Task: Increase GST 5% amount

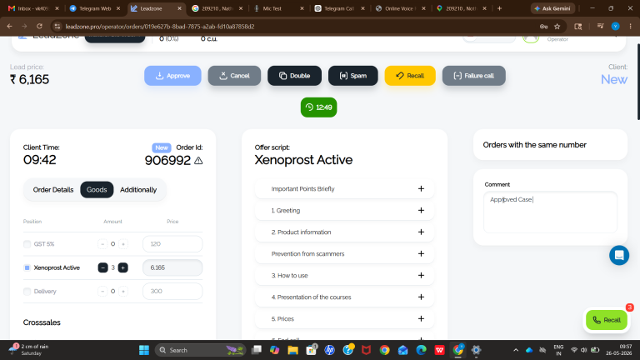Action: coord(123,244)
